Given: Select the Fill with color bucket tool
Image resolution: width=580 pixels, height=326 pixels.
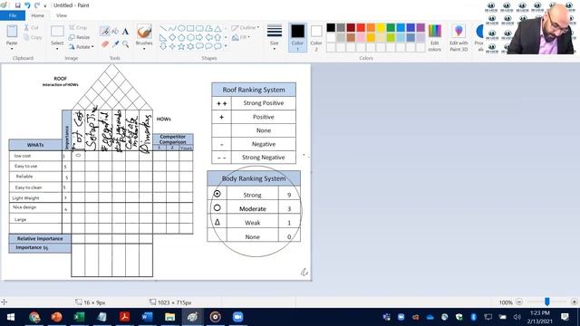Looking at the screenshot, I should pyautogui.click(x=115, y=32).
